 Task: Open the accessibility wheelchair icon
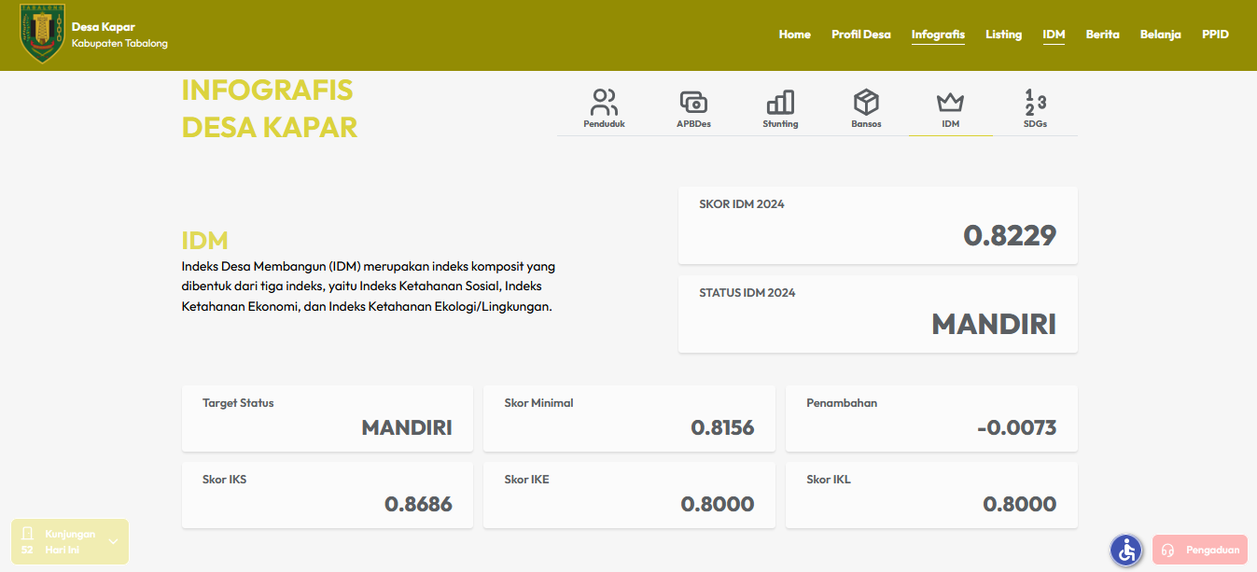pos(1126,550)
